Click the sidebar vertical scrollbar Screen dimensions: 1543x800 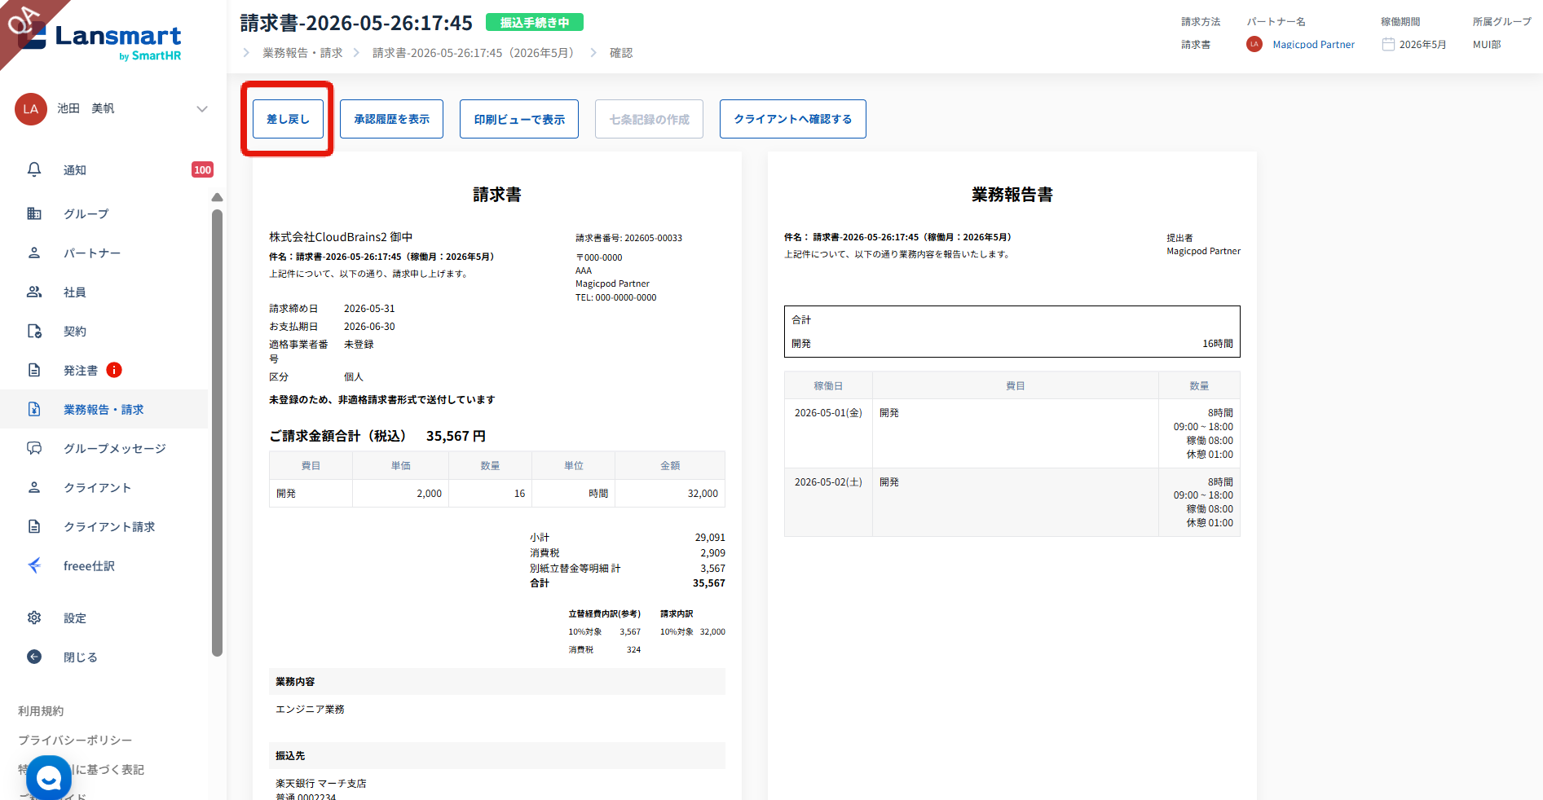click(x=217, y=432)
